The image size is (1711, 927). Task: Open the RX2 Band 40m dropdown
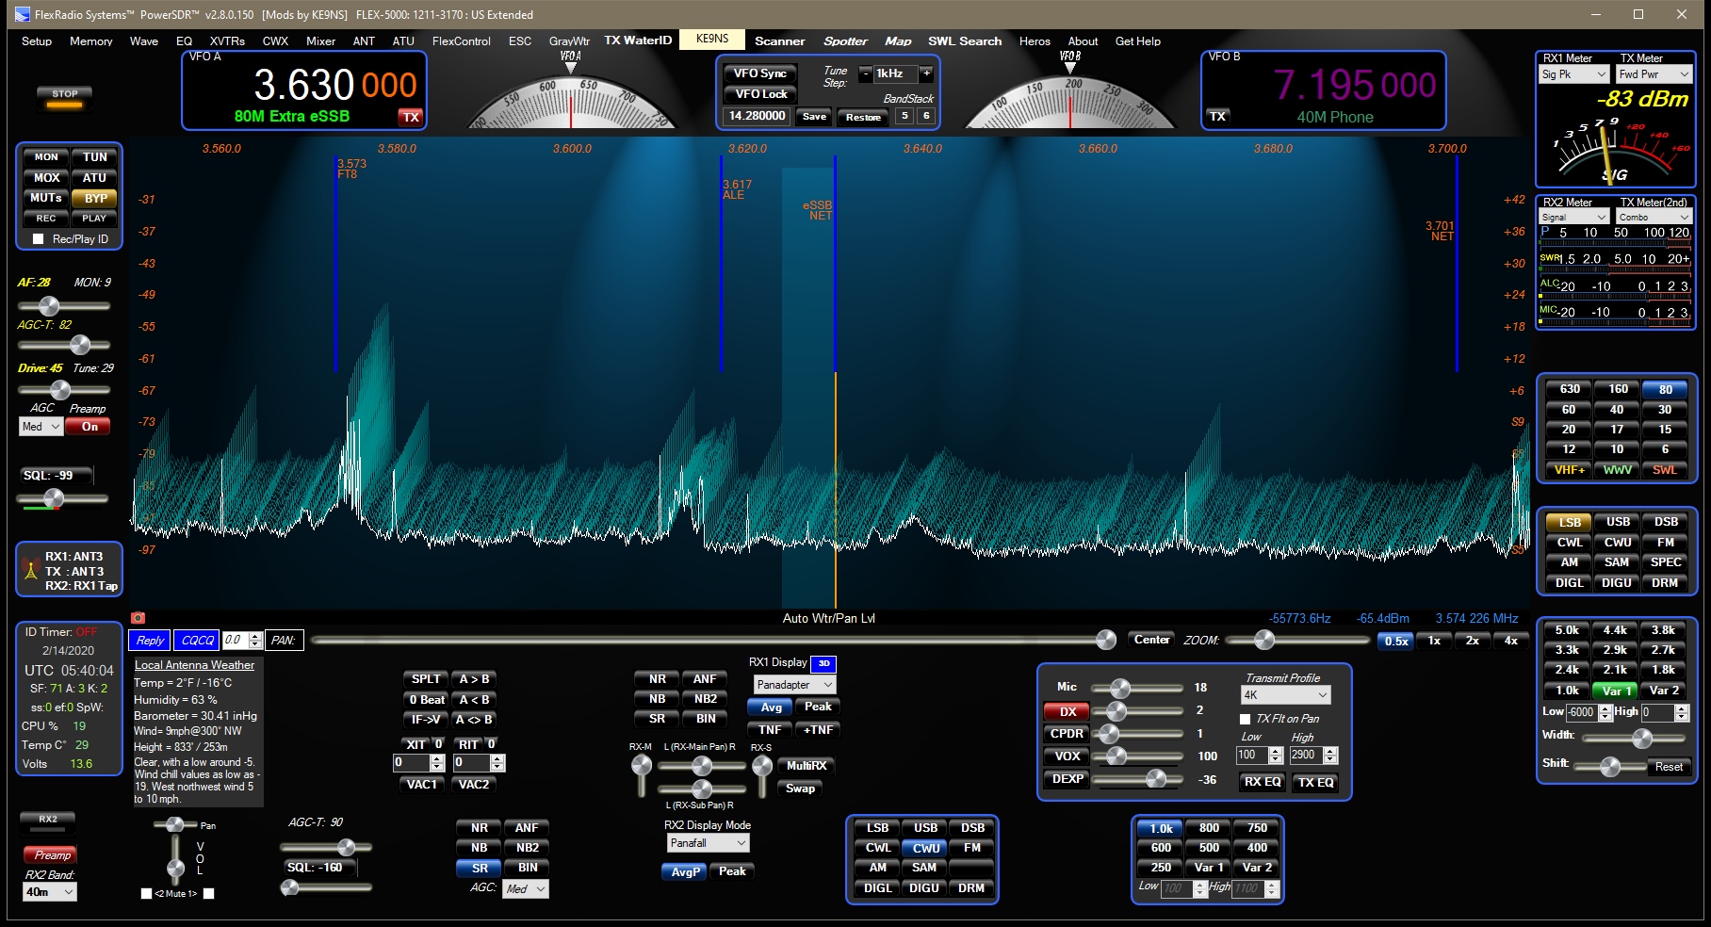50,892
